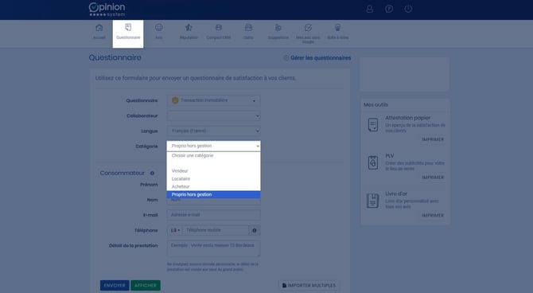Go to the Accueil home tab
The height and width of the screenshot is (293, 533).
pos(99,32)
